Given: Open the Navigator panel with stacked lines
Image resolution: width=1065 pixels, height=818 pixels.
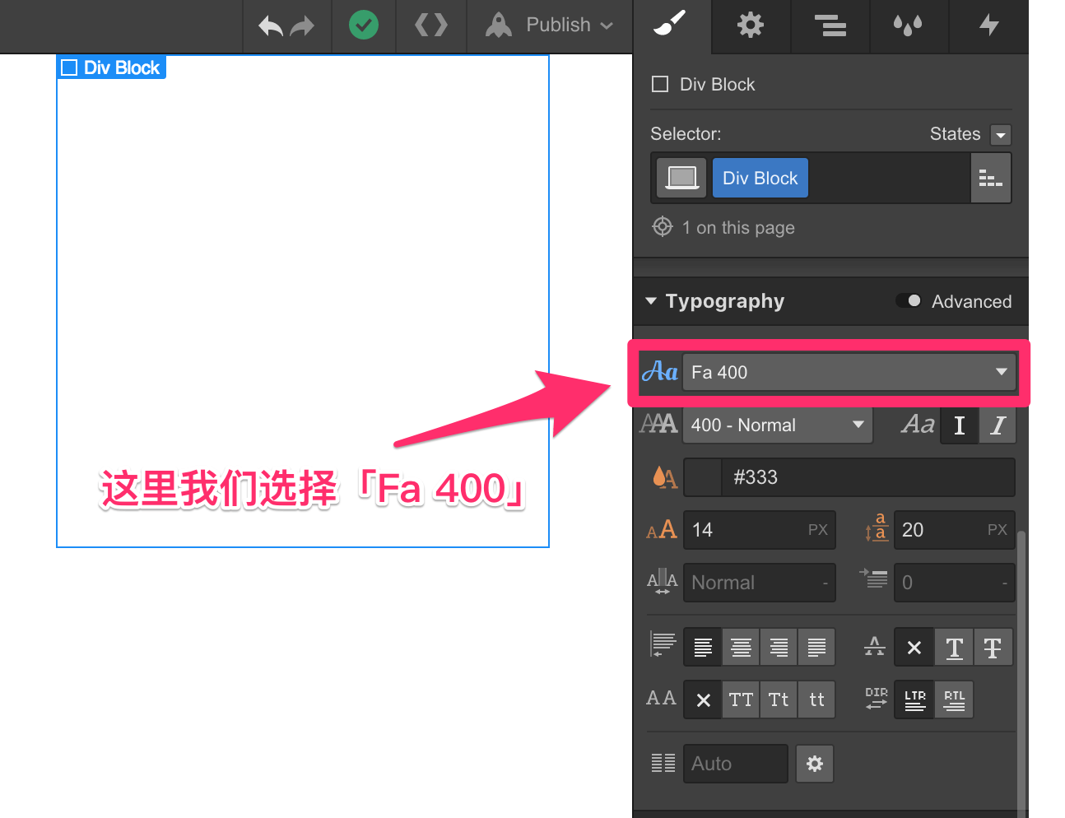Looking at the screenshot, I should 830,26.
